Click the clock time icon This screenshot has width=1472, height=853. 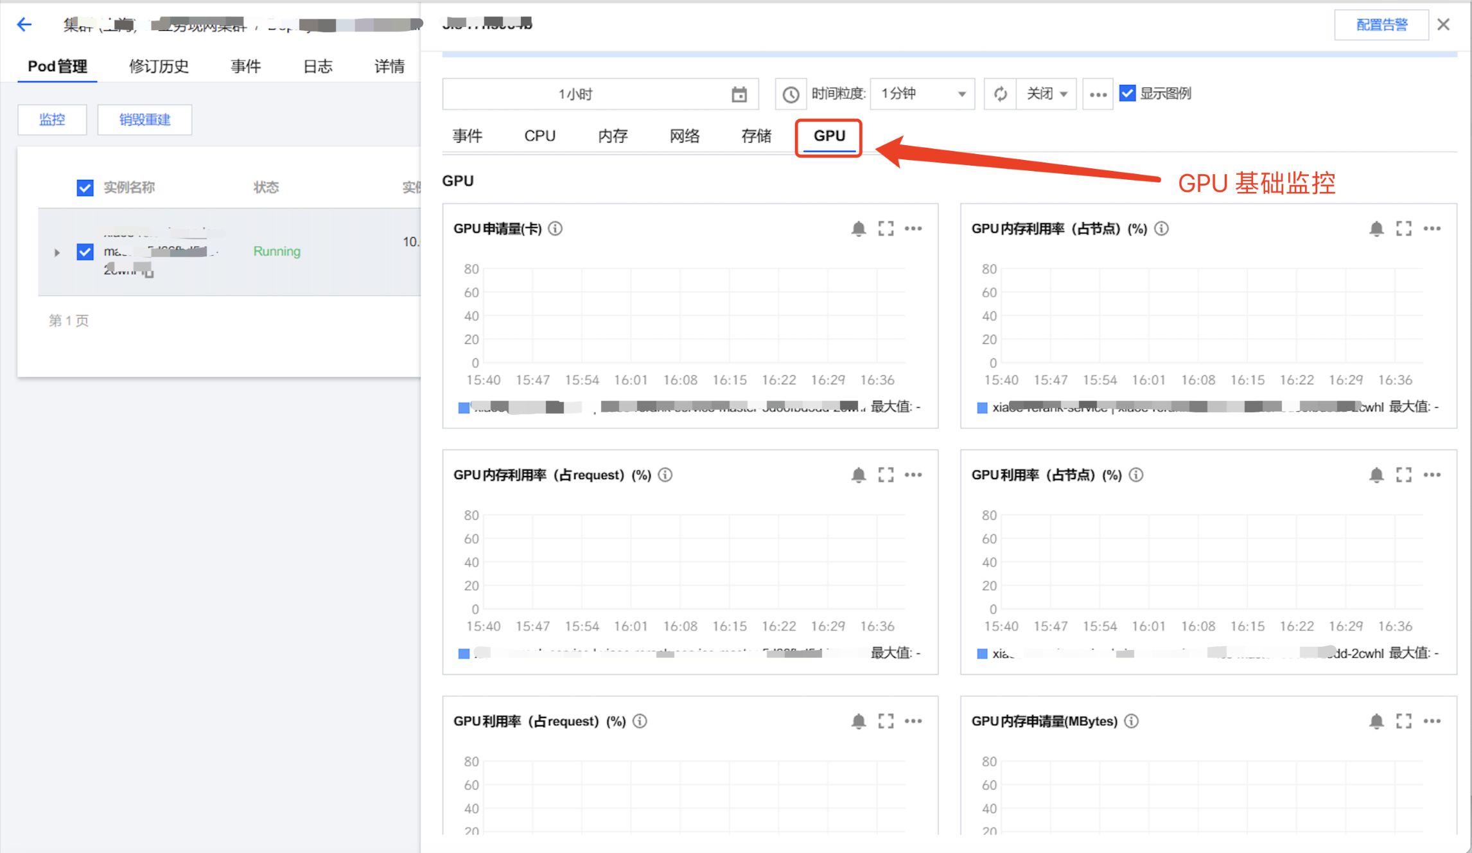pos(791,94)
